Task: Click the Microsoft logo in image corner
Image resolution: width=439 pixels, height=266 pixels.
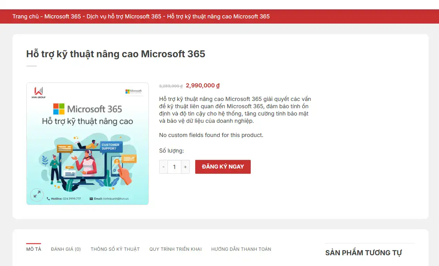Action: click(134, 92)
